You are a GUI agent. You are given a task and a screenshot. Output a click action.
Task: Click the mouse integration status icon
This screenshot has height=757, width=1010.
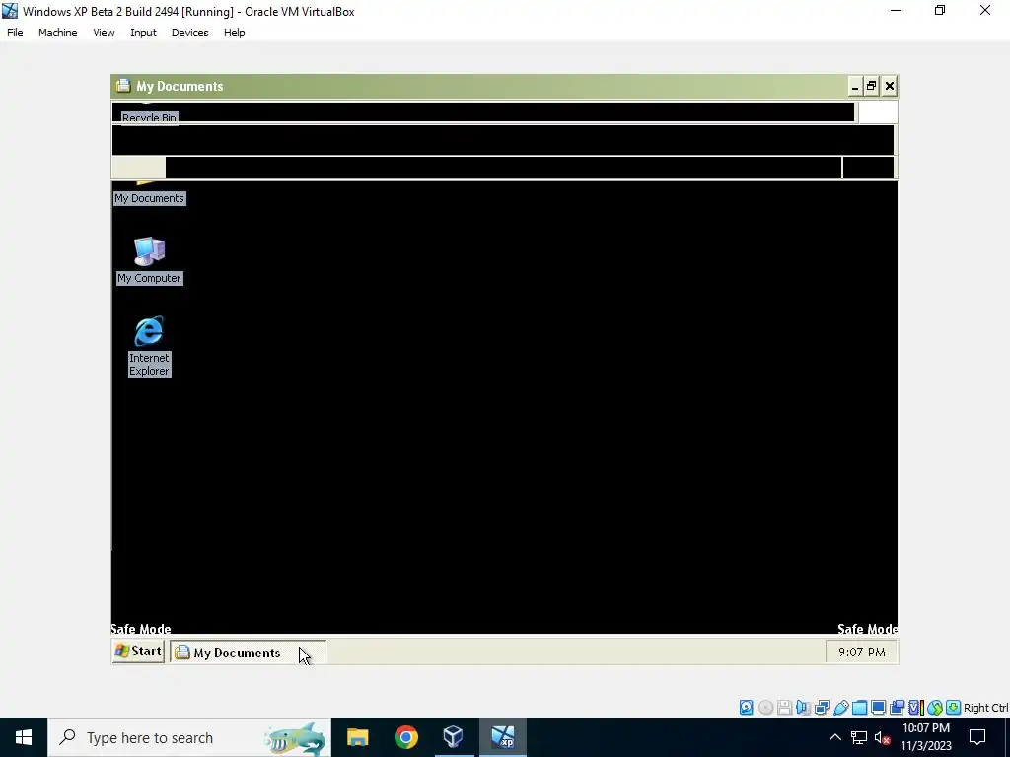[935, 708]
